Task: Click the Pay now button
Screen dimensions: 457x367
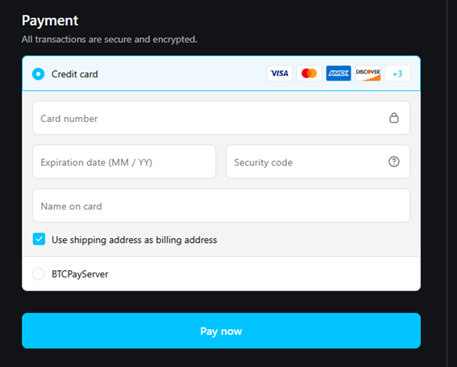Action: point(221,331)
